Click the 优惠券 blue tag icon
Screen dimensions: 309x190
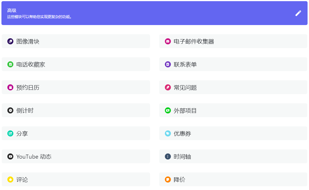(x=168, y=134)
